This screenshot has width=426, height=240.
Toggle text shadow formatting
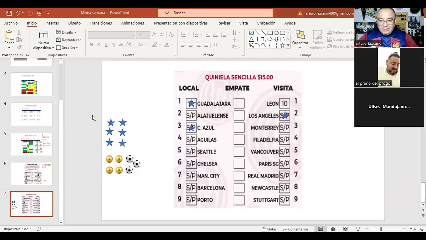click(x=113, y=45)
